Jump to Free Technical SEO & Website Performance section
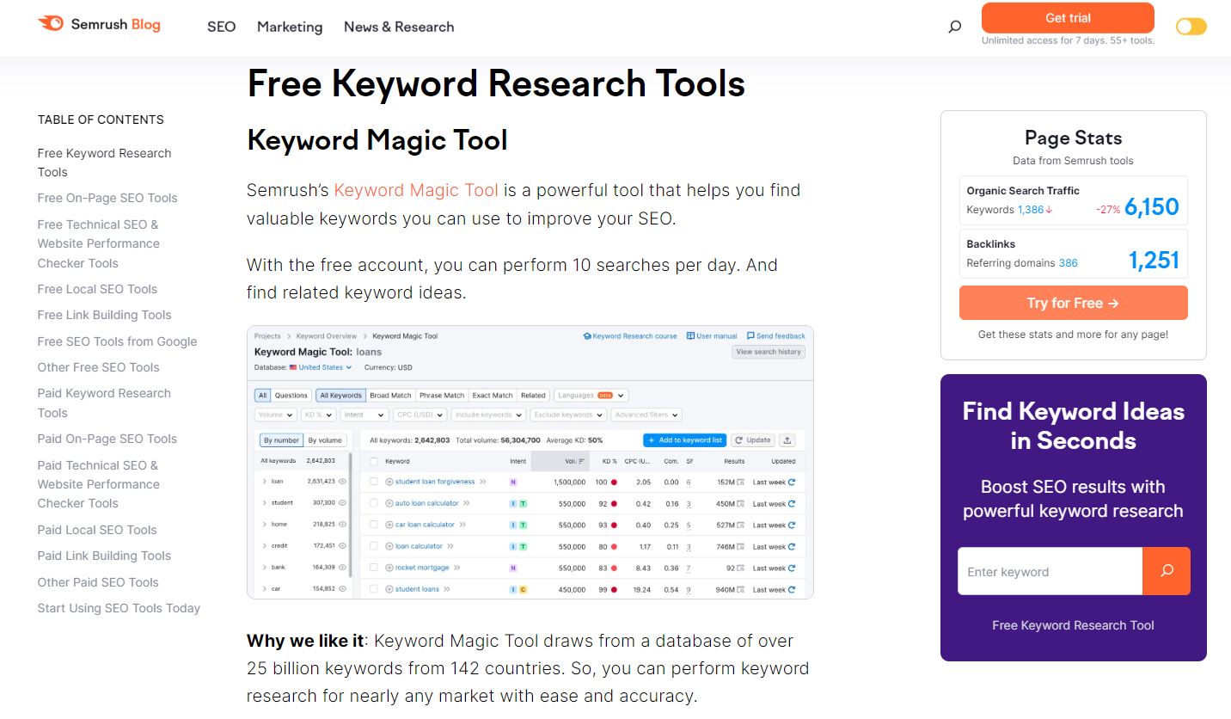This screenshot has height=719, width=1231. click(99, 243)
